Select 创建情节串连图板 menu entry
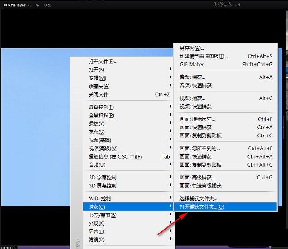This screenshot has height=249, width=288. (x=203, y=56)
